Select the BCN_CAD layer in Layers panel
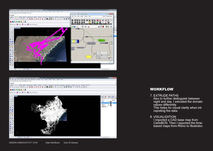 click(x=103, y=107)
